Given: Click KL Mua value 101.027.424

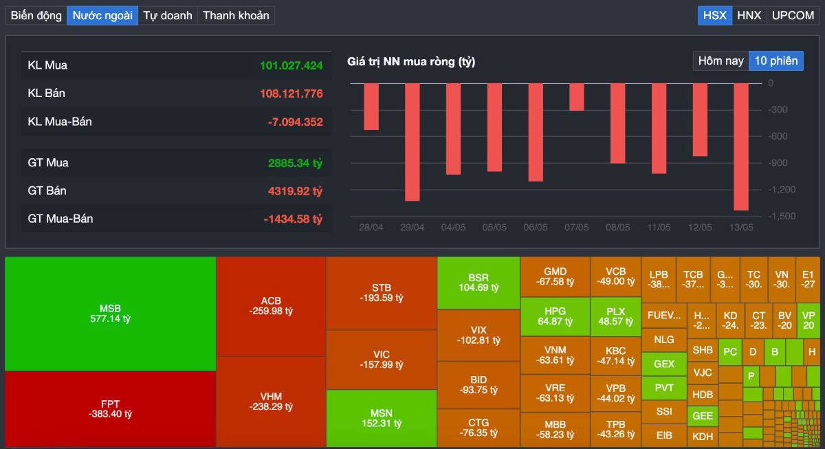Looking at the screenshot, I should click(291, 65).
